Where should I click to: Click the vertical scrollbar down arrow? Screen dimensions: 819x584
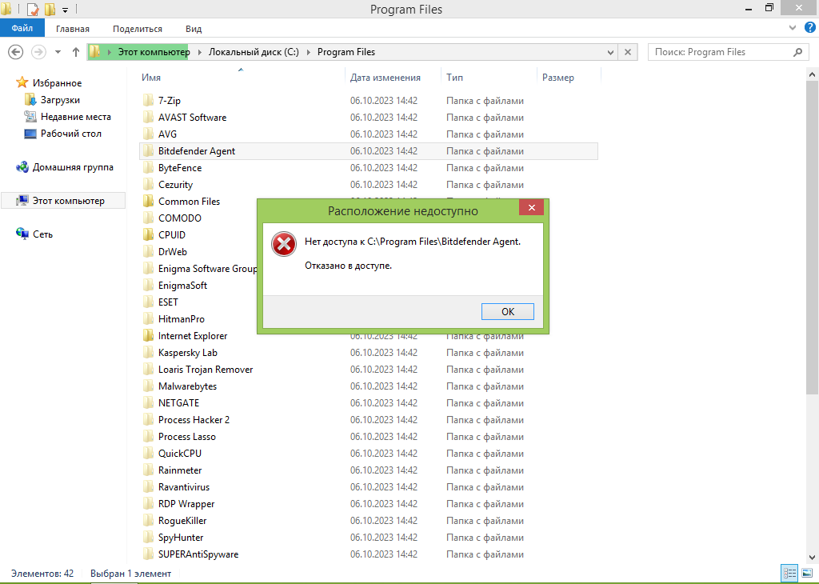tap(812, 557)
